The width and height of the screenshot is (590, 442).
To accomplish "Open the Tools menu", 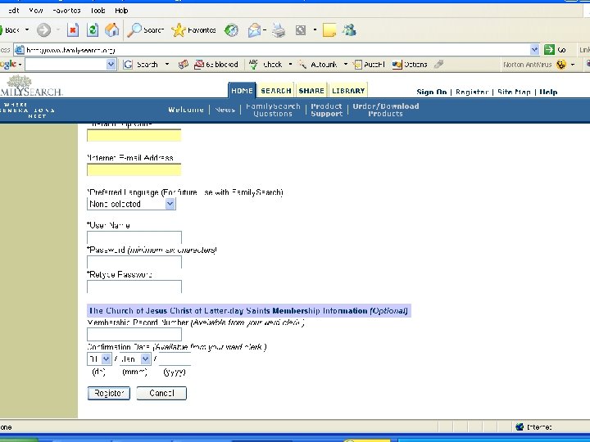I will (98, 11).
